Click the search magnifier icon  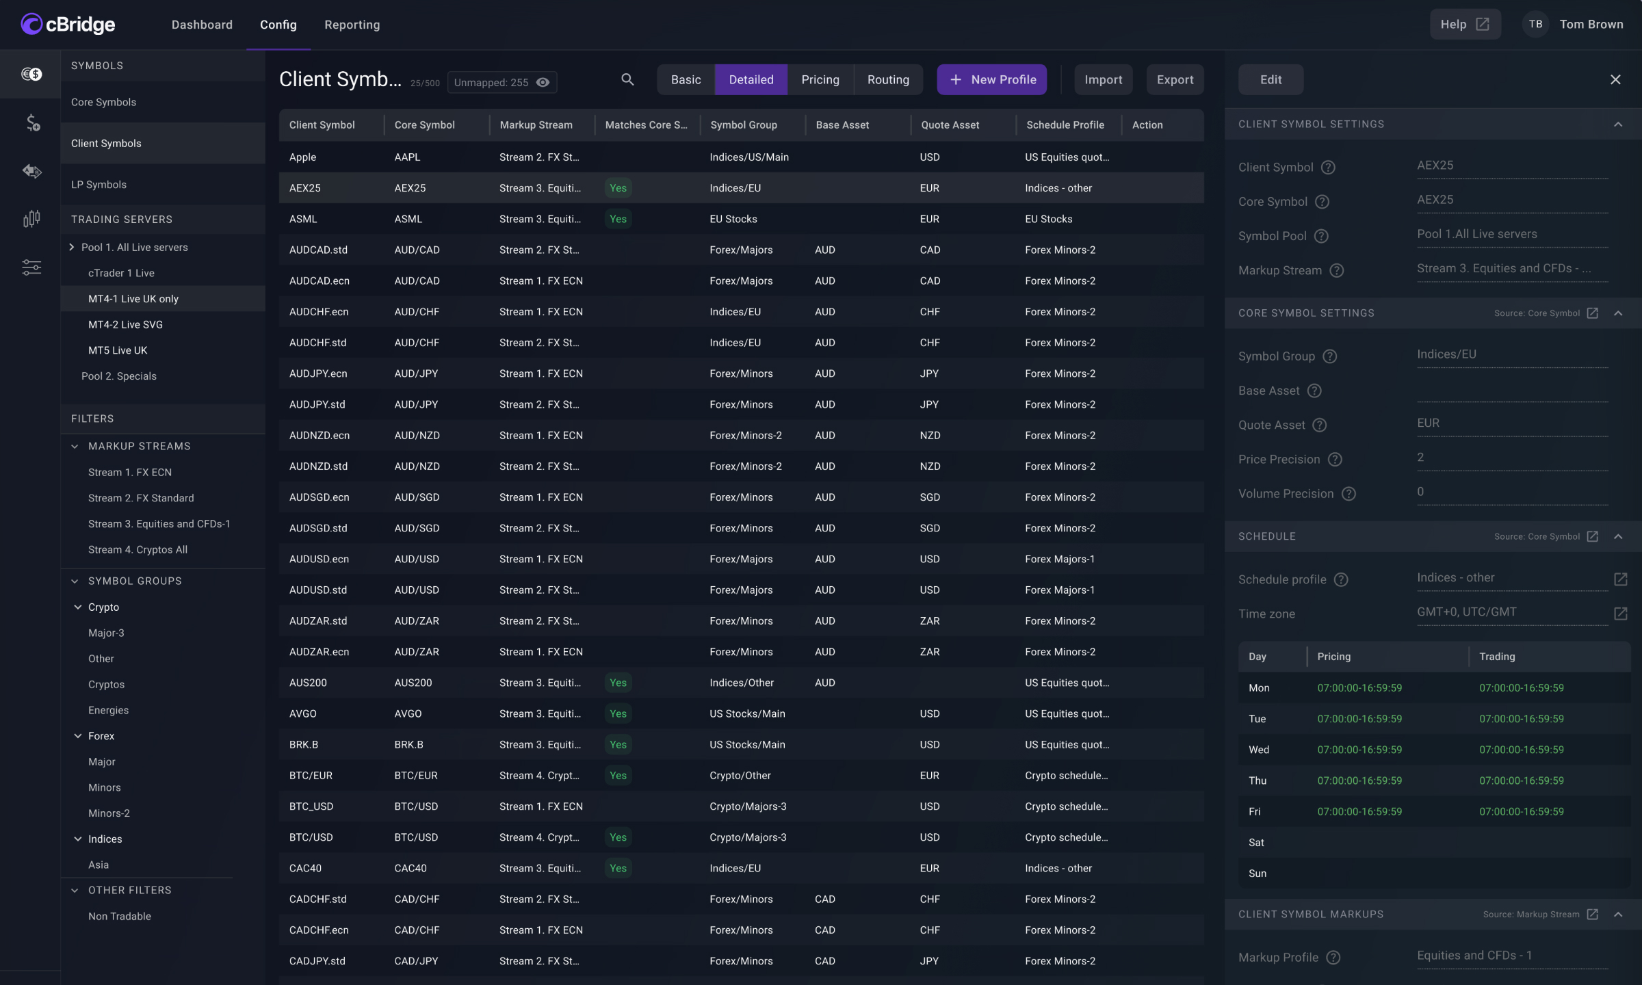[627, 80]
